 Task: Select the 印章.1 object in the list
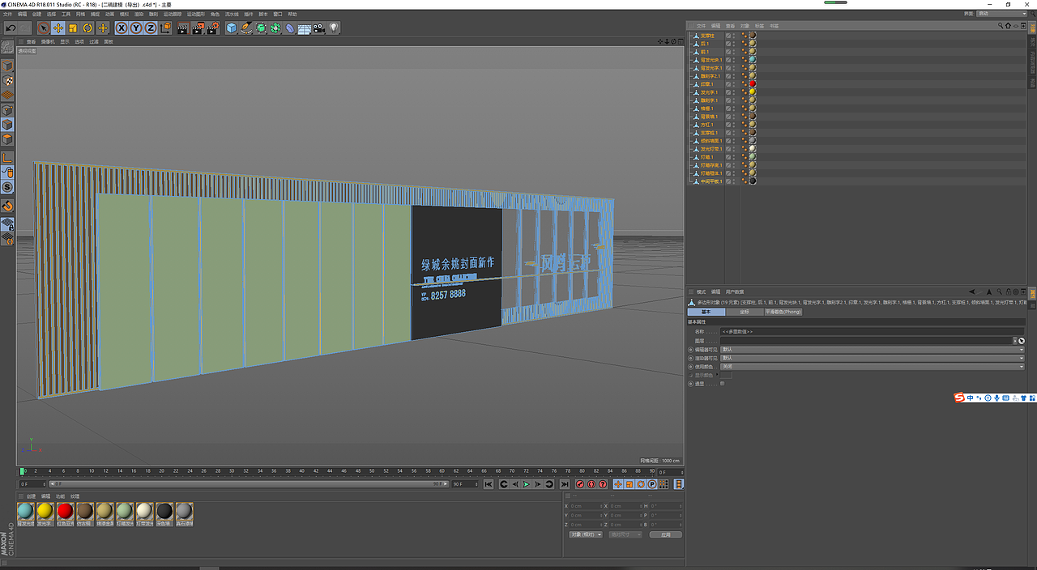click(x=706, y=84)
